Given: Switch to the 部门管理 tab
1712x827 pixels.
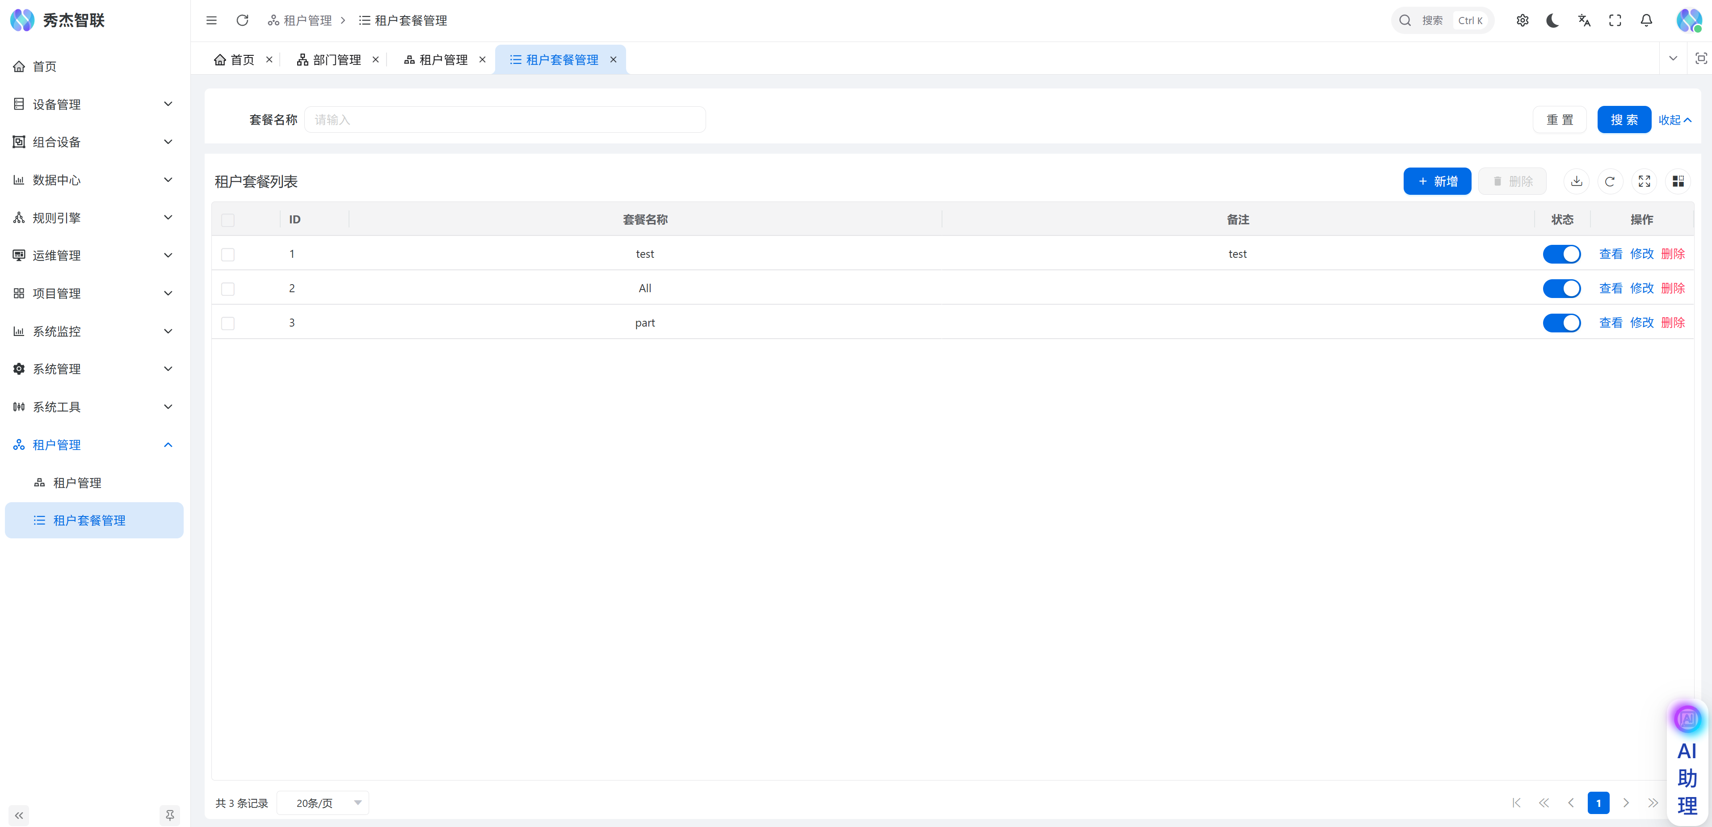Looking at the screenshot, I should [x=330, y=60].
